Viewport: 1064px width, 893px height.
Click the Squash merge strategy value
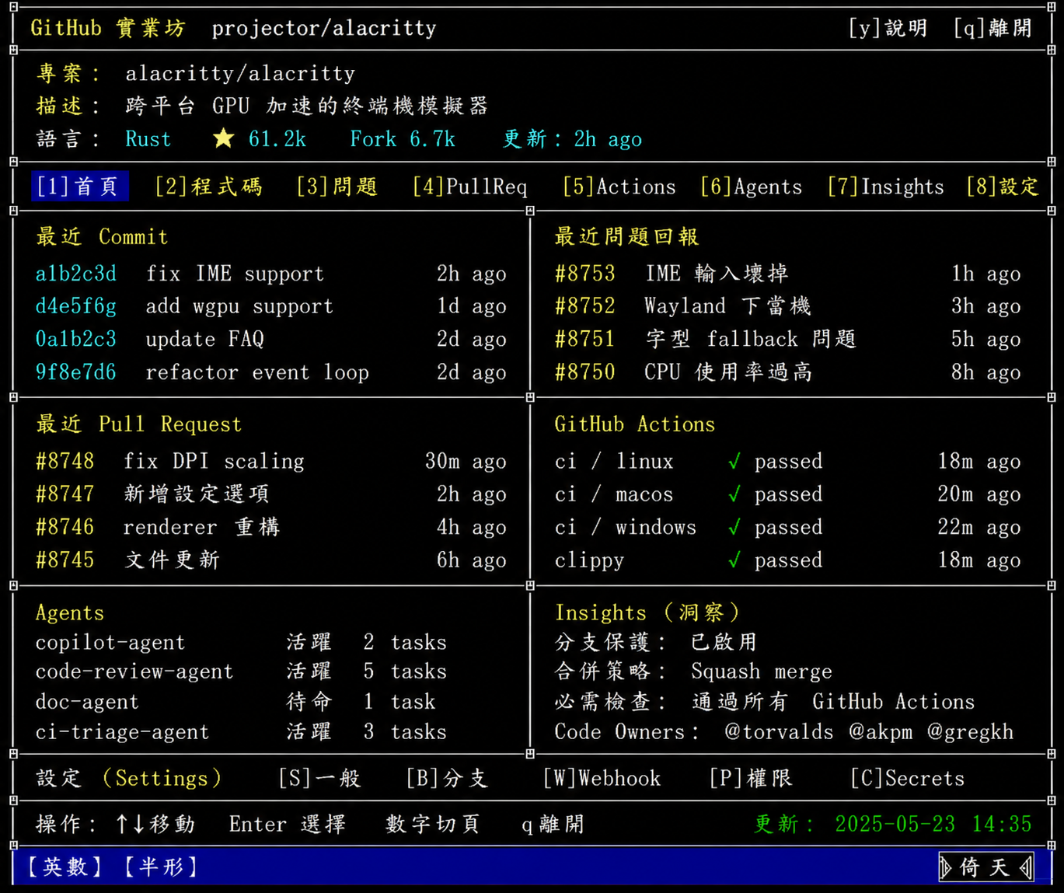[762, 671]
